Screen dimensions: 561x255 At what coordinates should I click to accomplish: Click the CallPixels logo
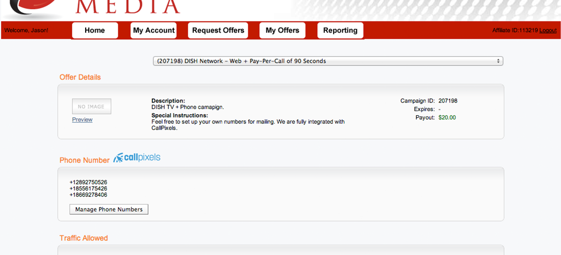(137, 158)
